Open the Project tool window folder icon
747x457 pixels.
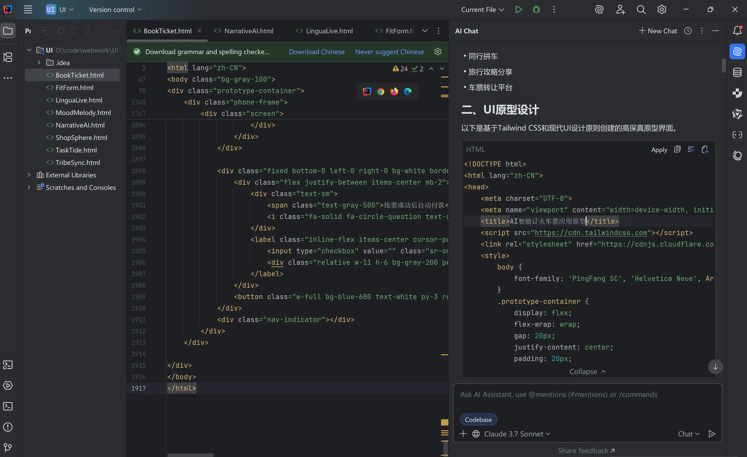click(x=8, y=31)
